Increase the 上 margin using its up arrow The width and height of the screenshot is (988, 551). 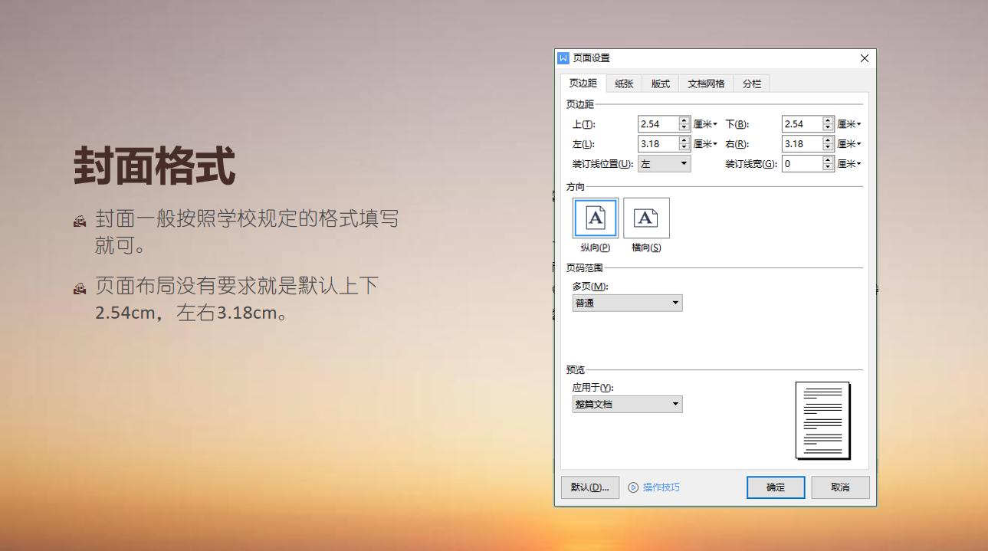(684, 120)
